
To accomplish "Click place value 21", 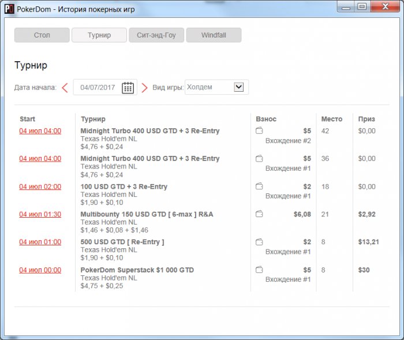I will pyautogui.click(x=325, y=214).
